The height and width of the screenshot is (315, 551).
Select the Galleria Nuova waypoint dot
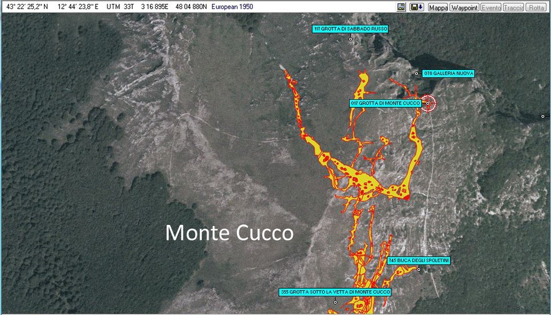[417, 73]
